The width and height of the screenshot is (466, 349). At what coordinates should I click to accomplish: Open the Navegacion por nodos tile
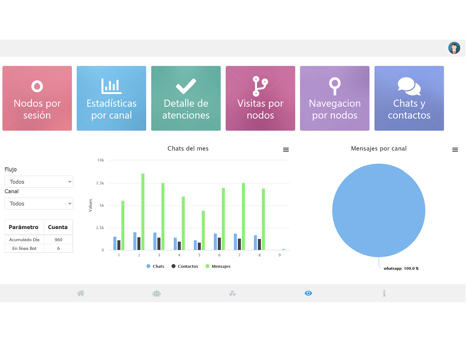coord(334,98)
